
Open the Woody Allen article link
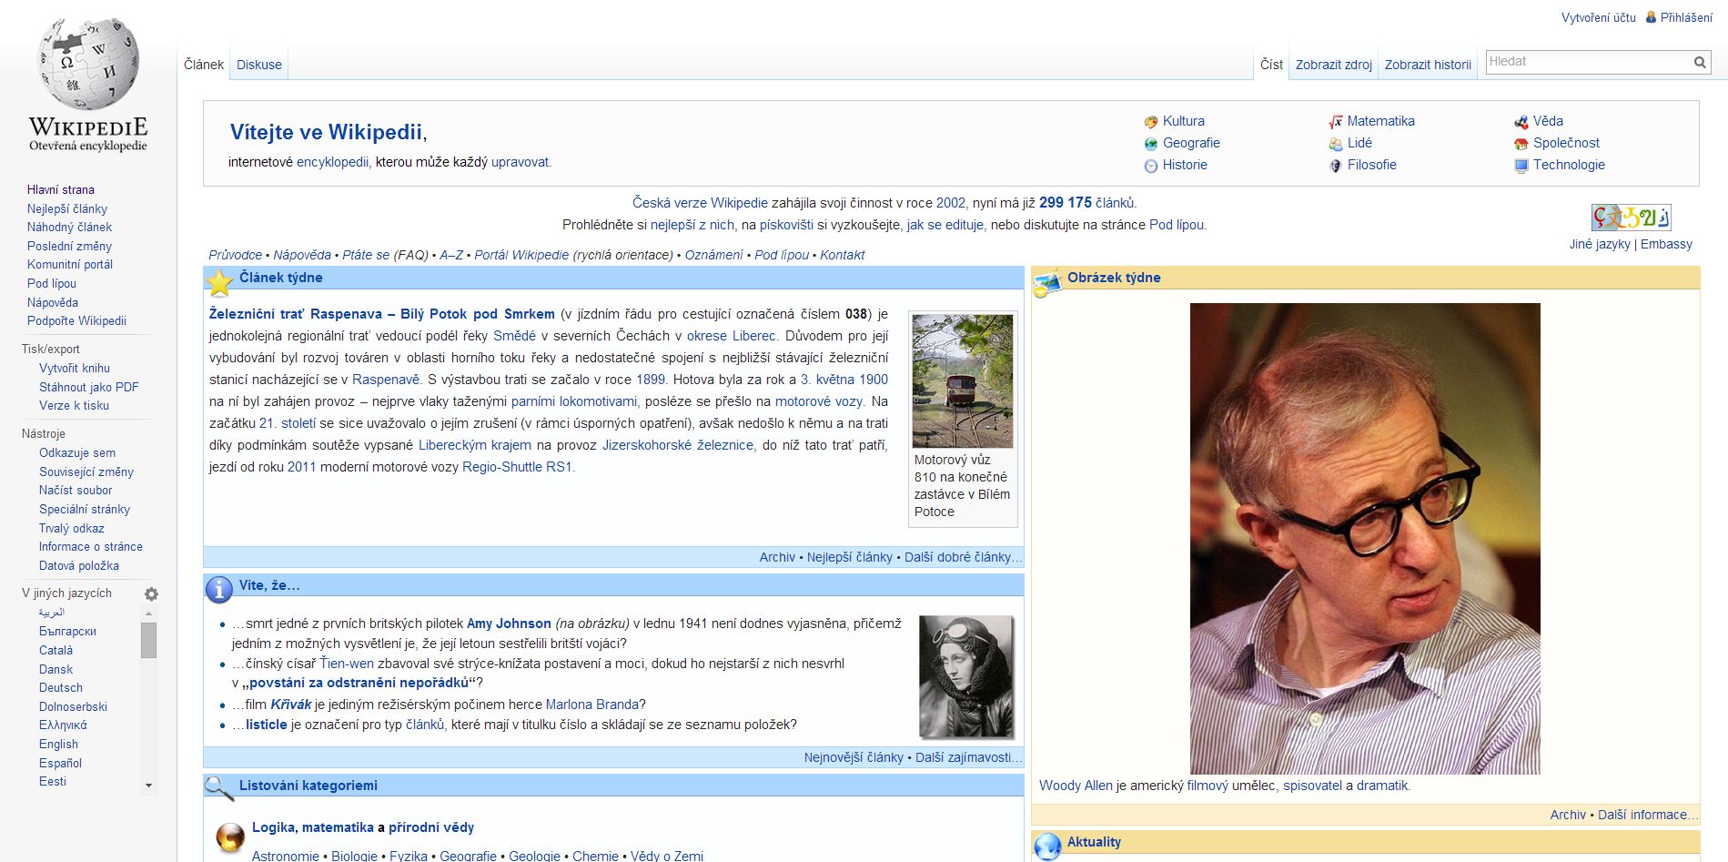click(x=1076, y=786)
